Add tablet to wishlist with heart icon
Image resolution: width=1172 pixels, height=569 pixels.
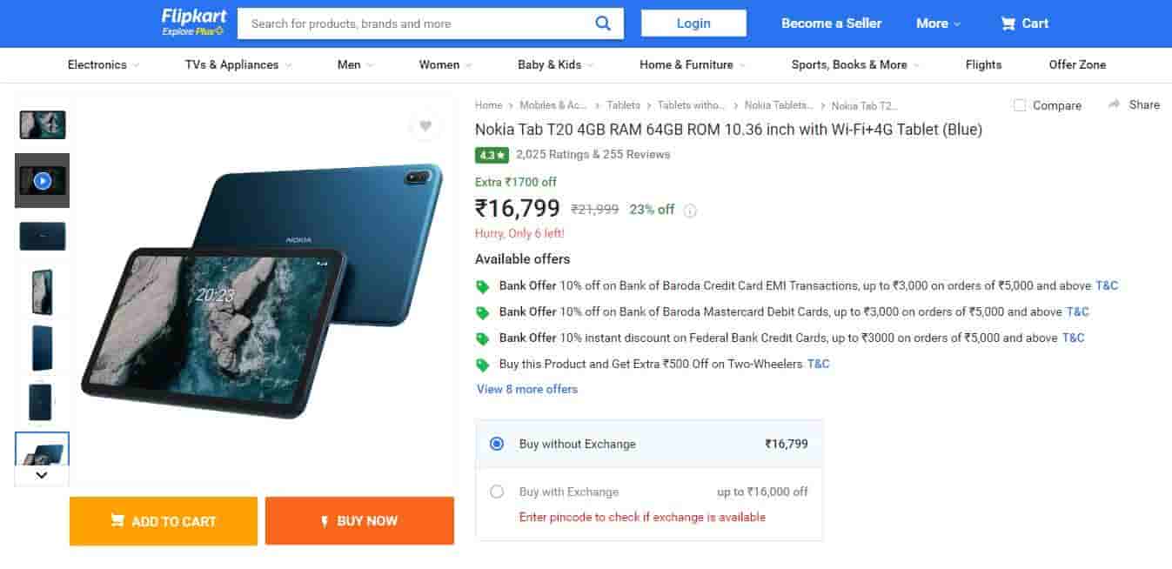pos(425,126)
